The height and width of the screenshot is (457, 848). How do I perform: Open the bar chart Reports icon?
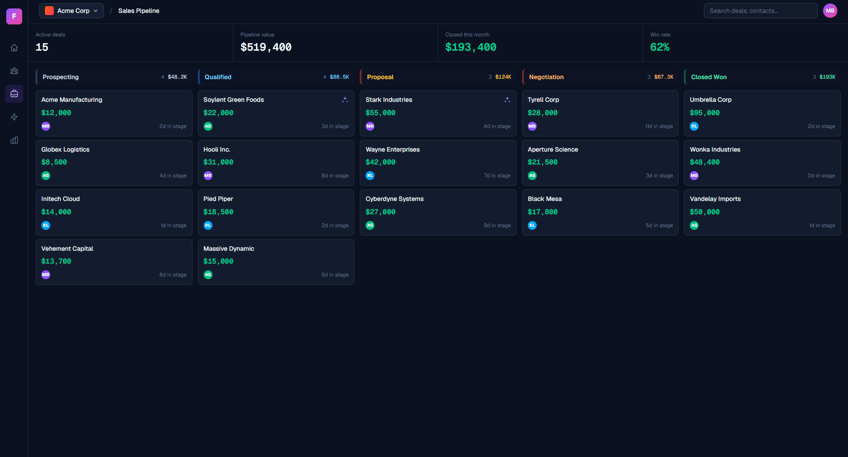coord(14,140)
